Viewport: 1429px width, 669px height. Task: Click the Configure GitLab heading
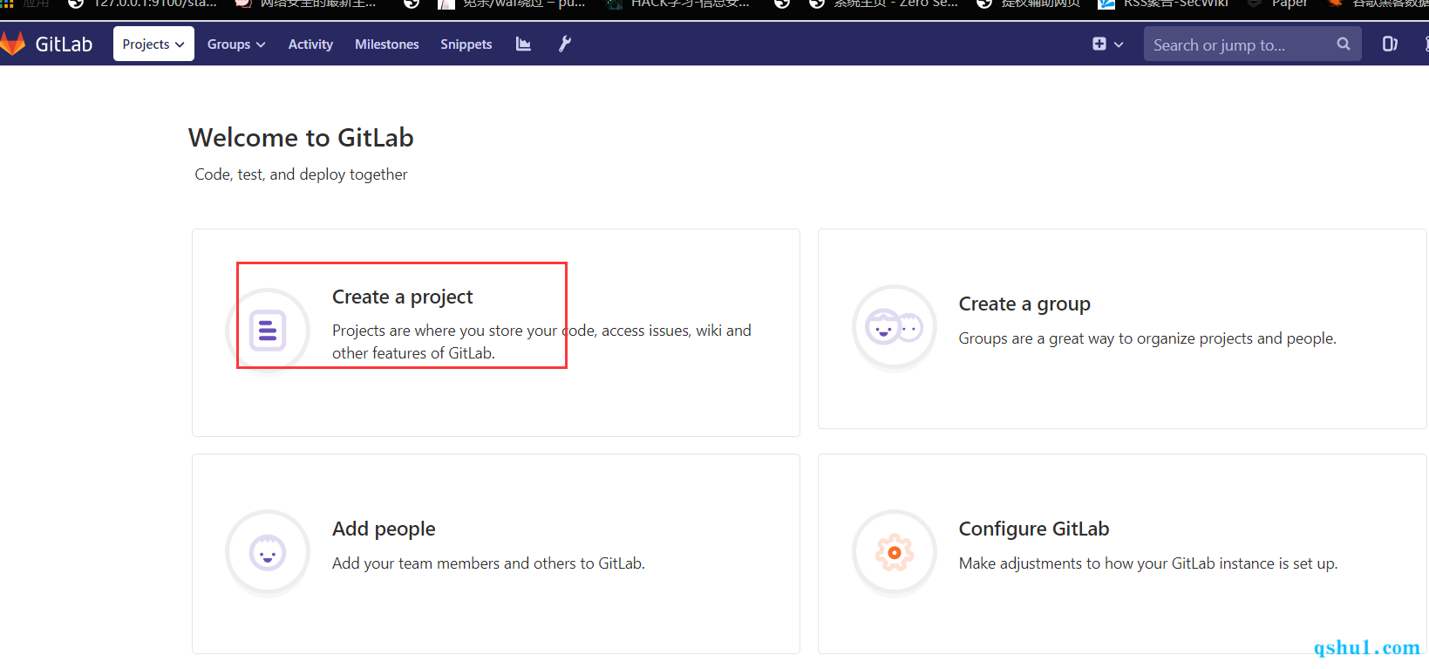[1034, 529]
